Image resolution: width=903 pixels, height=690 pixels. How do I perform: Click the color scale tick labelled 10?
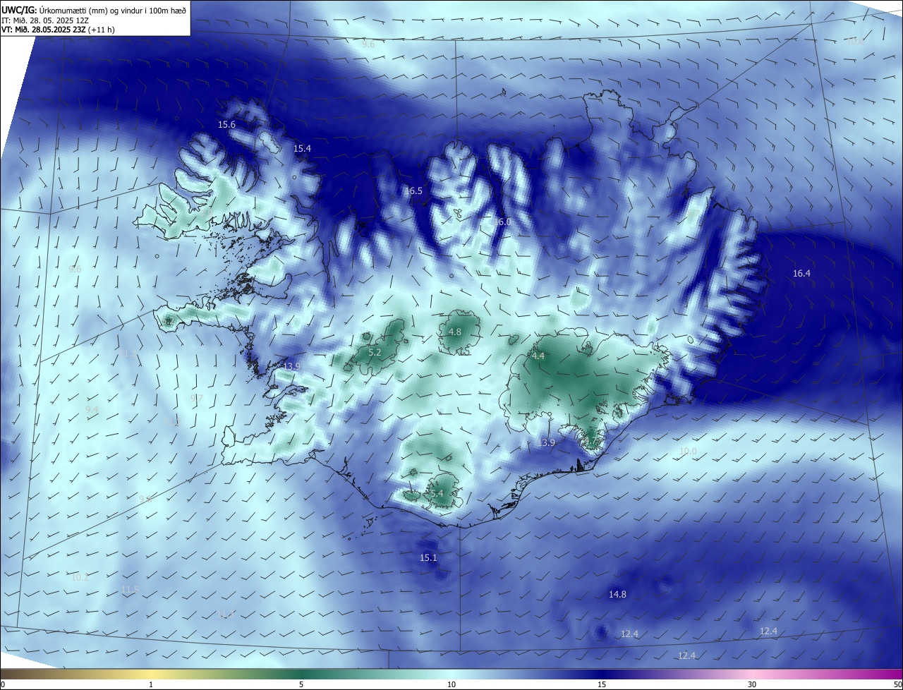click(451, 684)
